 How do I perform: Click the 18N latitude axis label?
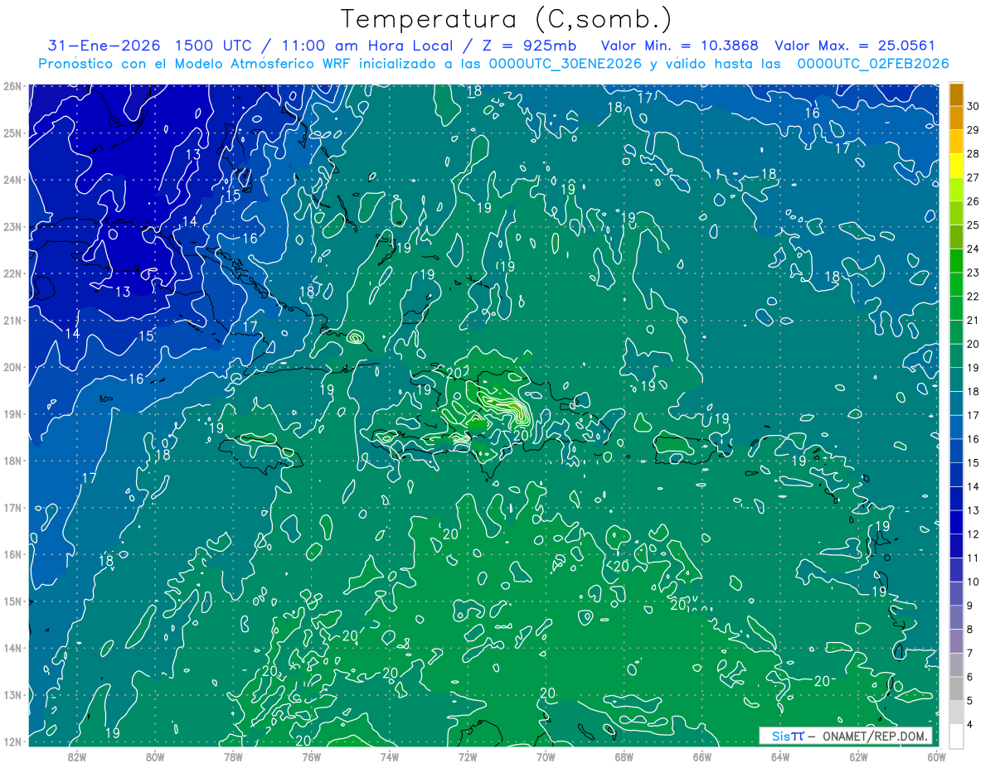pyautogui.click(x=12, y=461)
